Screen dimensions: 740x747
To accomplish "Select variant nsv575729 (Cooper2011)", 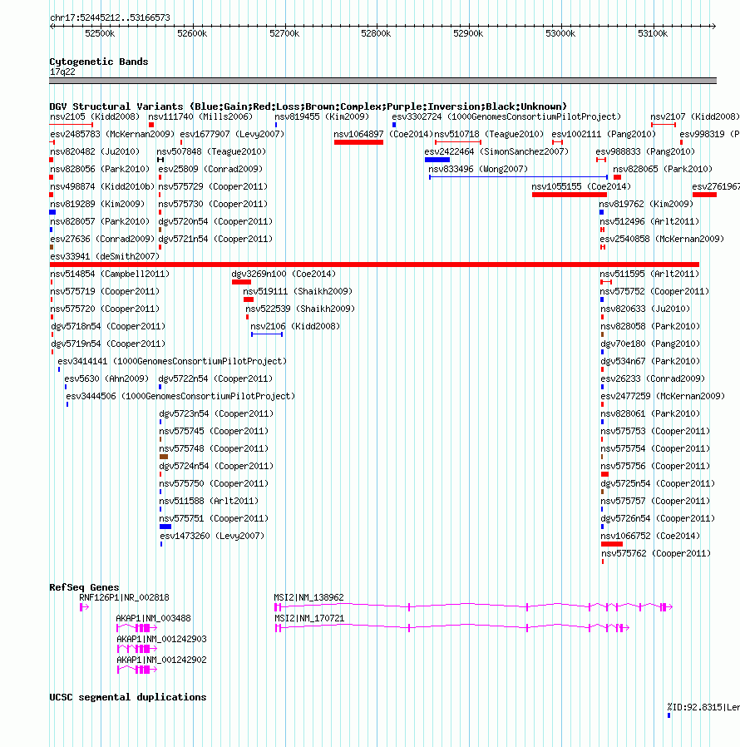I will (213, 186).
